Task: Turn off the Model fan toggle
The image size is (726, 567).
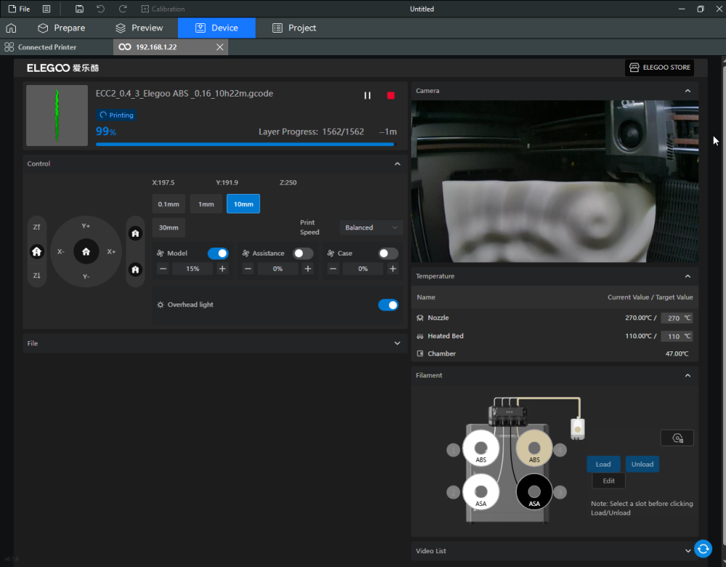Action: (x=218, y=253)
